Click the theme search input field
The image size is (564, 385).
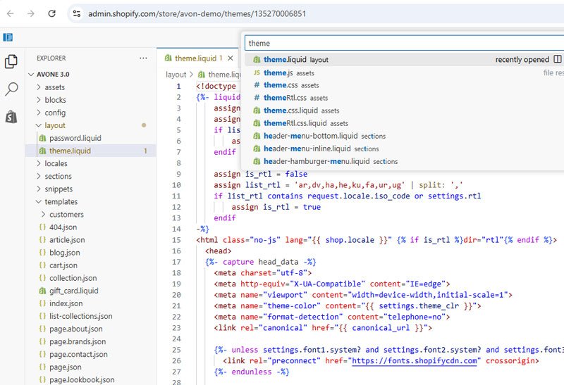coord(404,43)
